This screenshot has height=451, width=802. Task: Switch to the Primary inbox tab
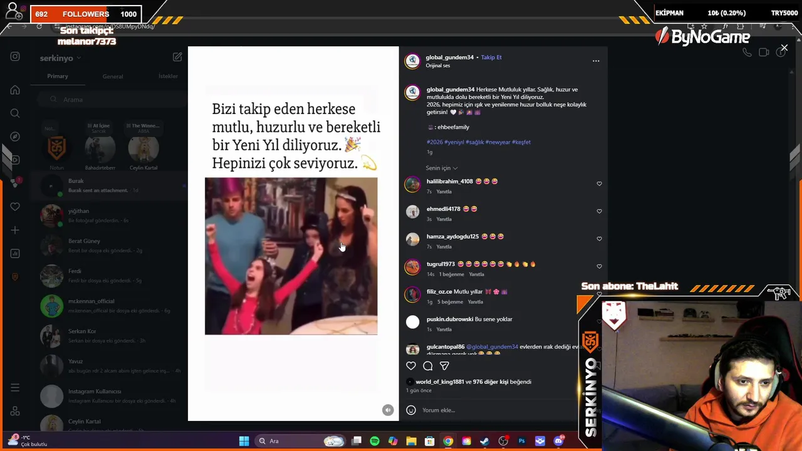pos(58,76)
